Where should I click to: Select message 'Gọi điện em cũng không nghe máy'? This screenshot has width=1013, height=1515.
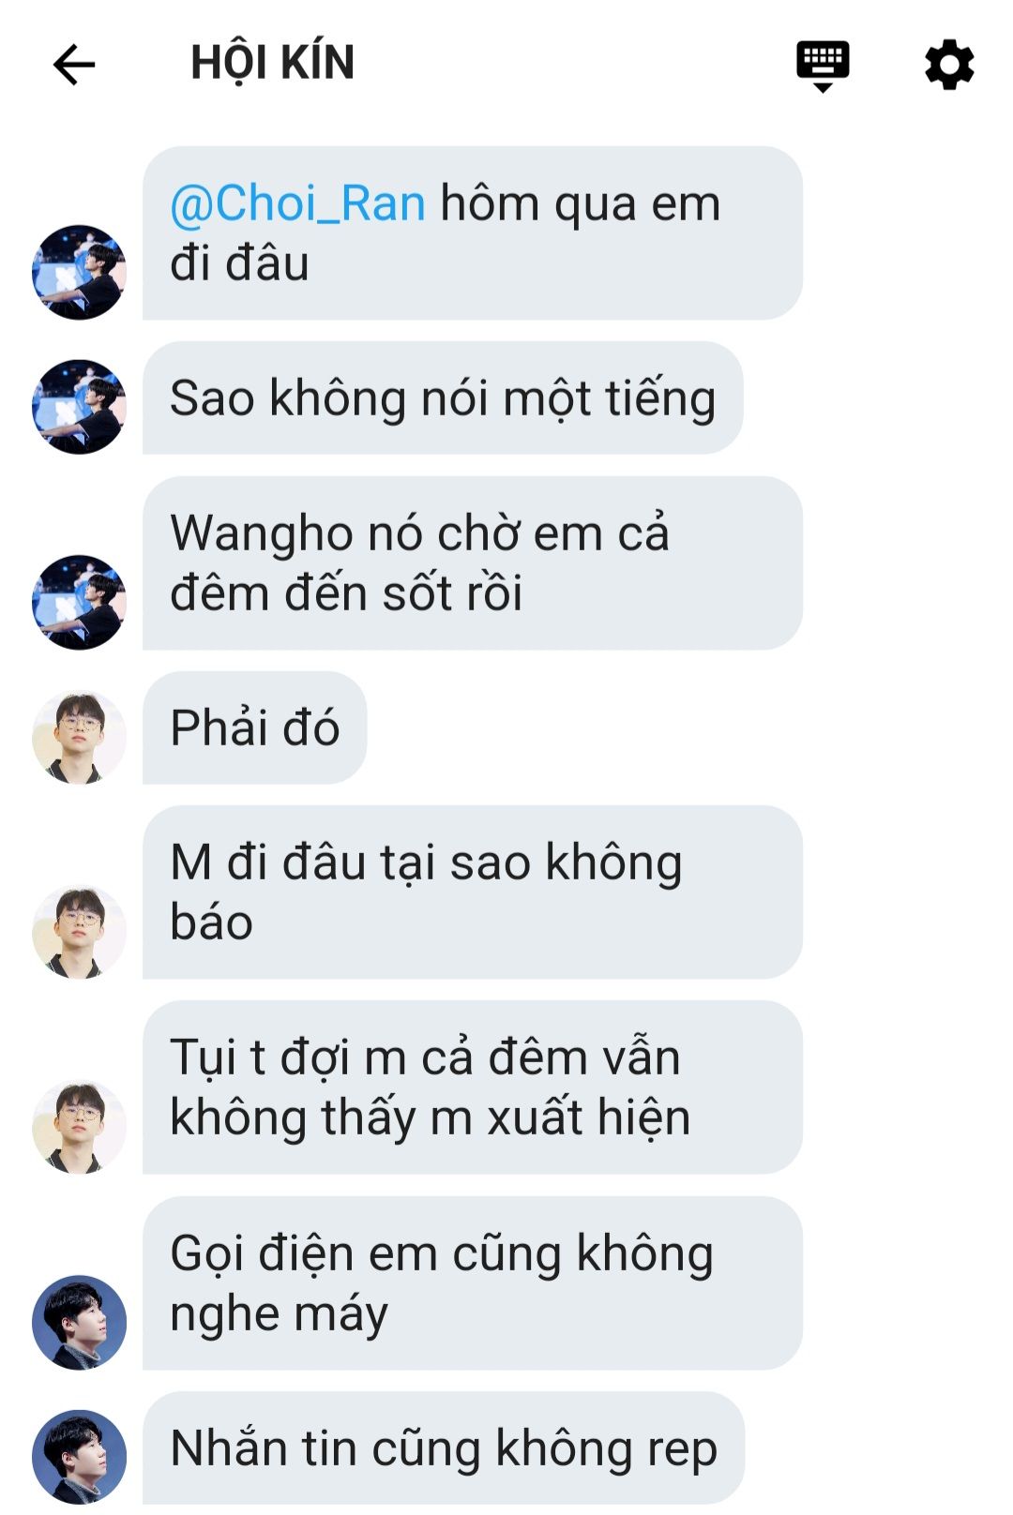point(473,1283)
